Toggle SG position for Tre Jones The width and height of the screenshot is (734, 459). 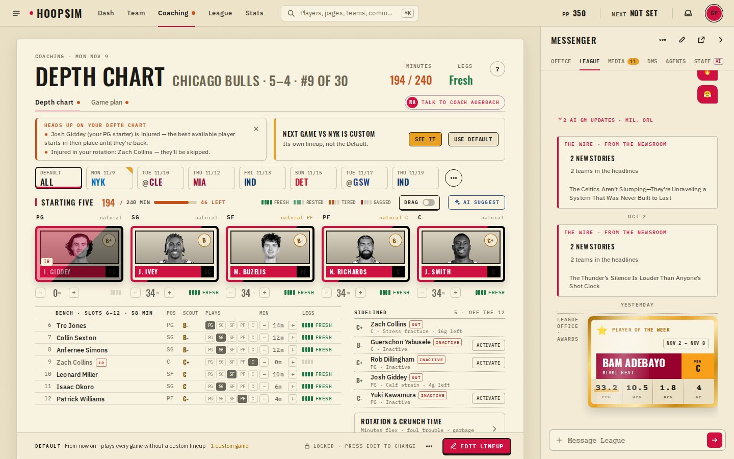pyautogui.click(x=221, y=325)
